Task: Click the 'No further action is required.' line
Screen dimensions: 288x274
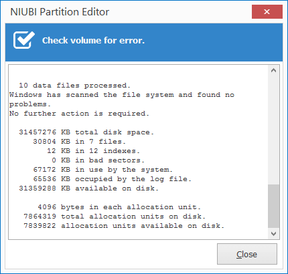Action: [x=79, y=114]
